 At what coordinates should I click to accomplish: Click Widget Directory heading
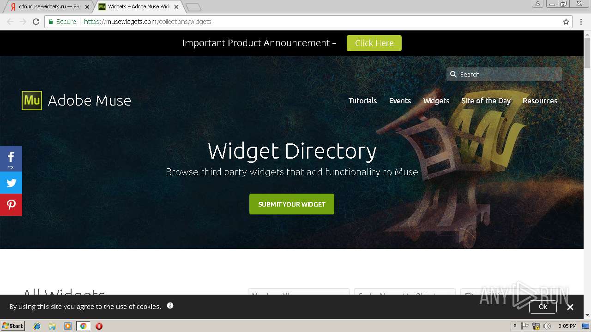coord(292,151)
